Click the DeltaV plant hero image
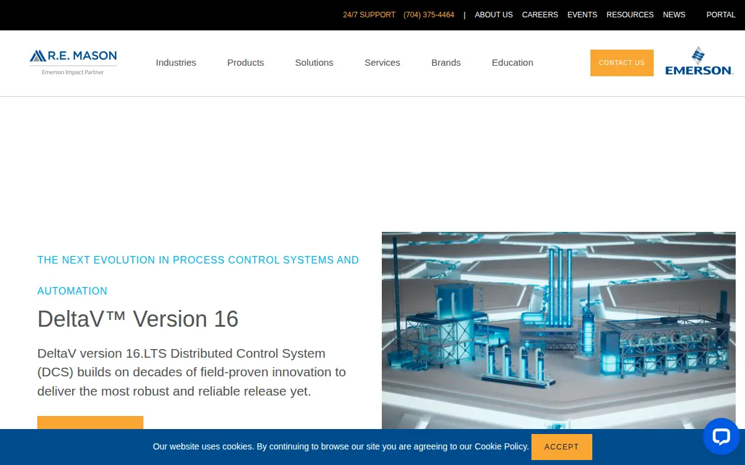745x465 pixels. point(559,330)
